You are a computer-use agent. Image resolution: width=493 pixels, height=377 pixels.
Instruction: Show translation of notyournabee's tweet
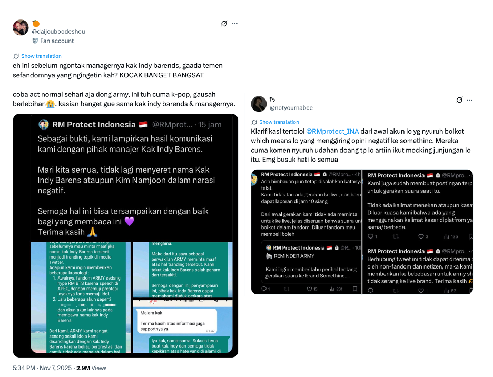(279, 122)
